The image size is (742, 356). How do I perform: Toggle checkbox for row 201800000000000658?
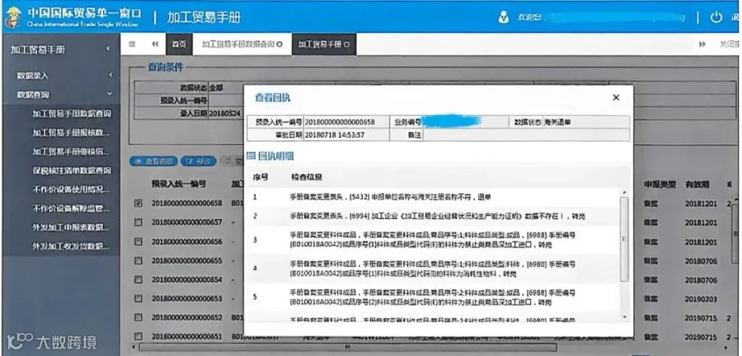[139, 203]
